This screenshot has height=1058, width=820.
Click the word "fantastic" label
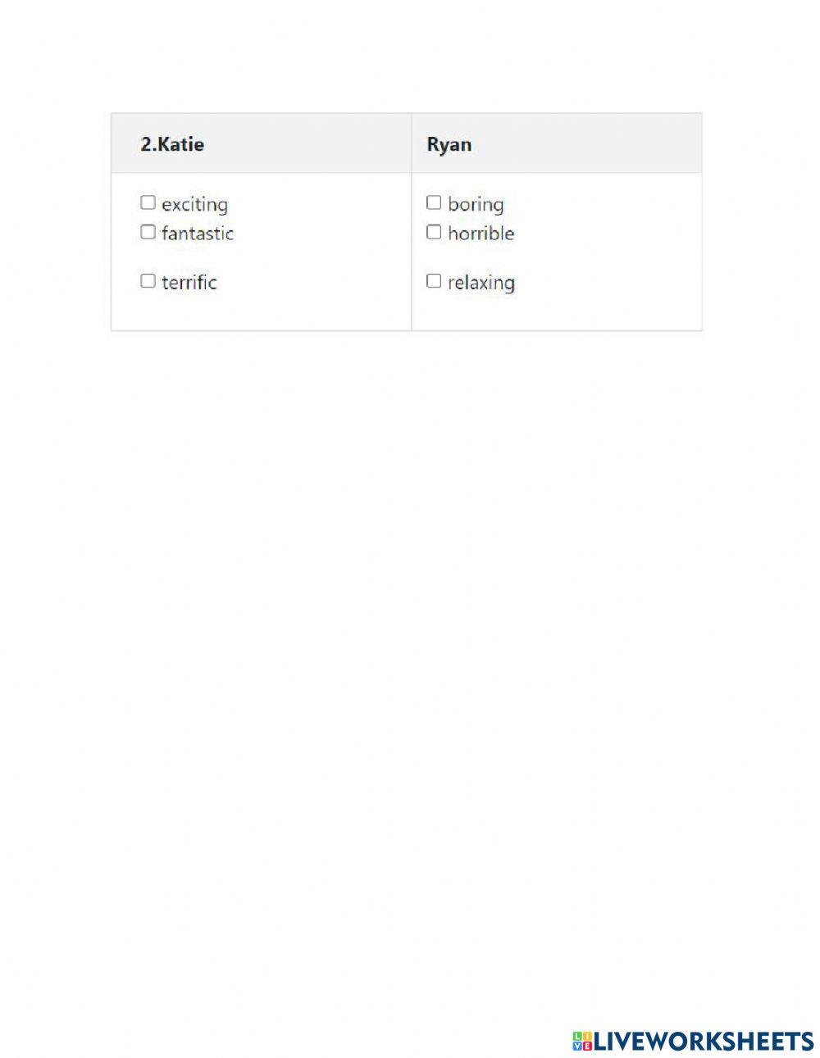[198, 234]
